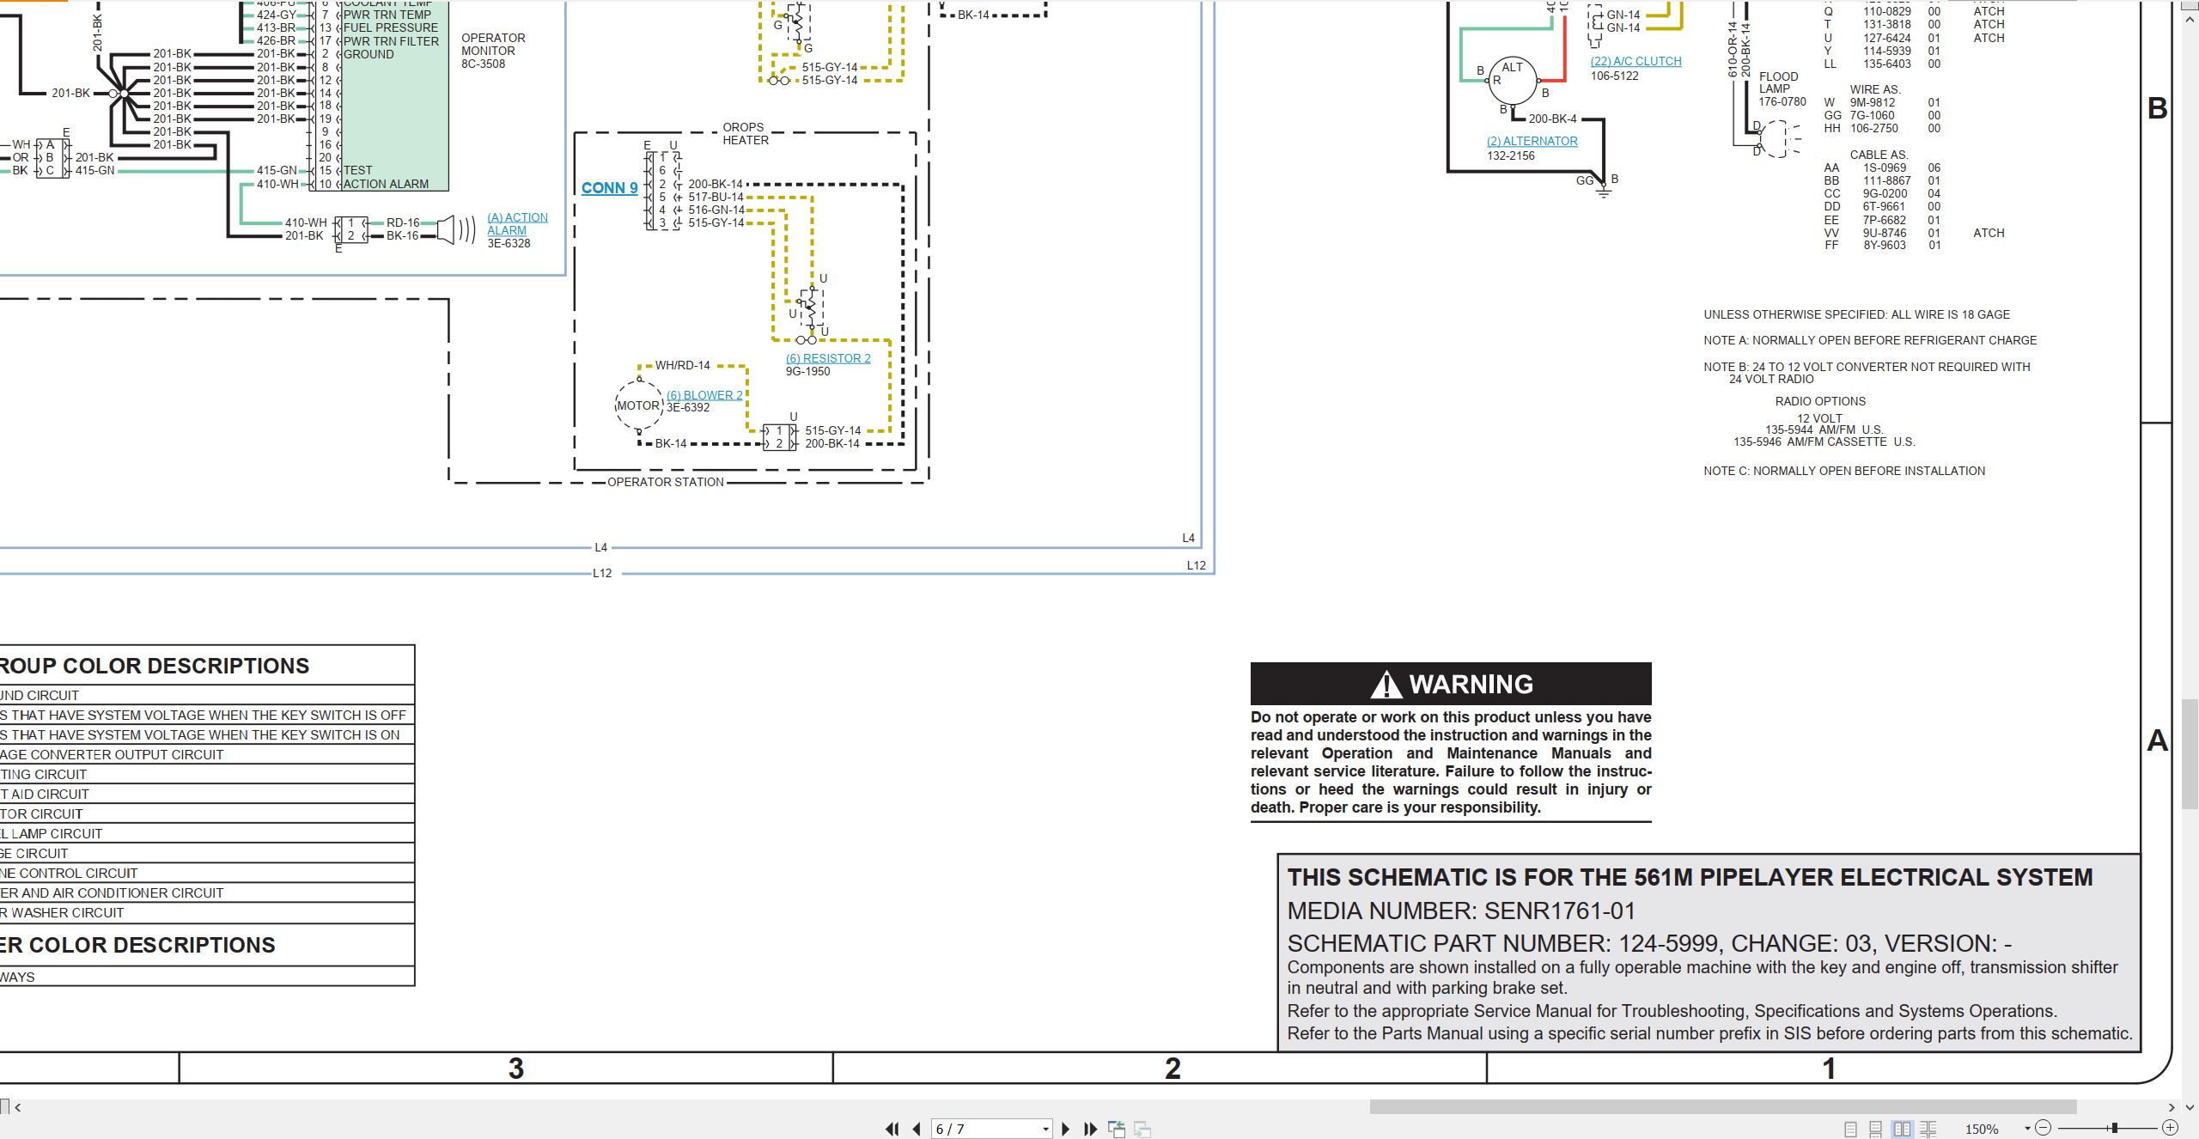Viewport: 2199px width, 1139px height.
Task: Click the grid row letter B
Action: pyautogui.click(x=2157, y=108)
